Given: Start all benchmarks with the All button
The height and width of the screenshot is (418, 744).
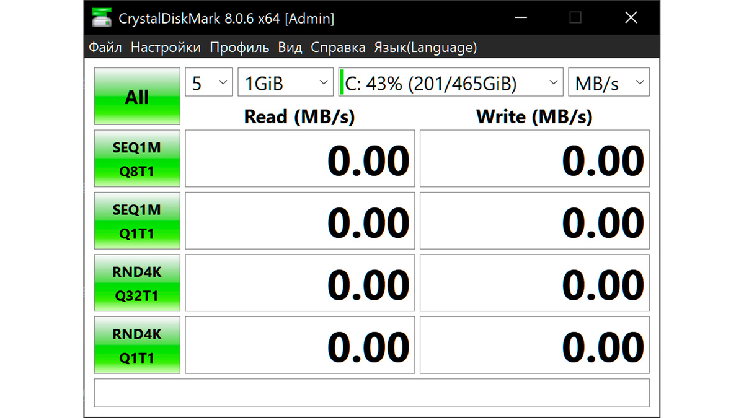Looking at the screenshot, I should [x=137, y=97].
